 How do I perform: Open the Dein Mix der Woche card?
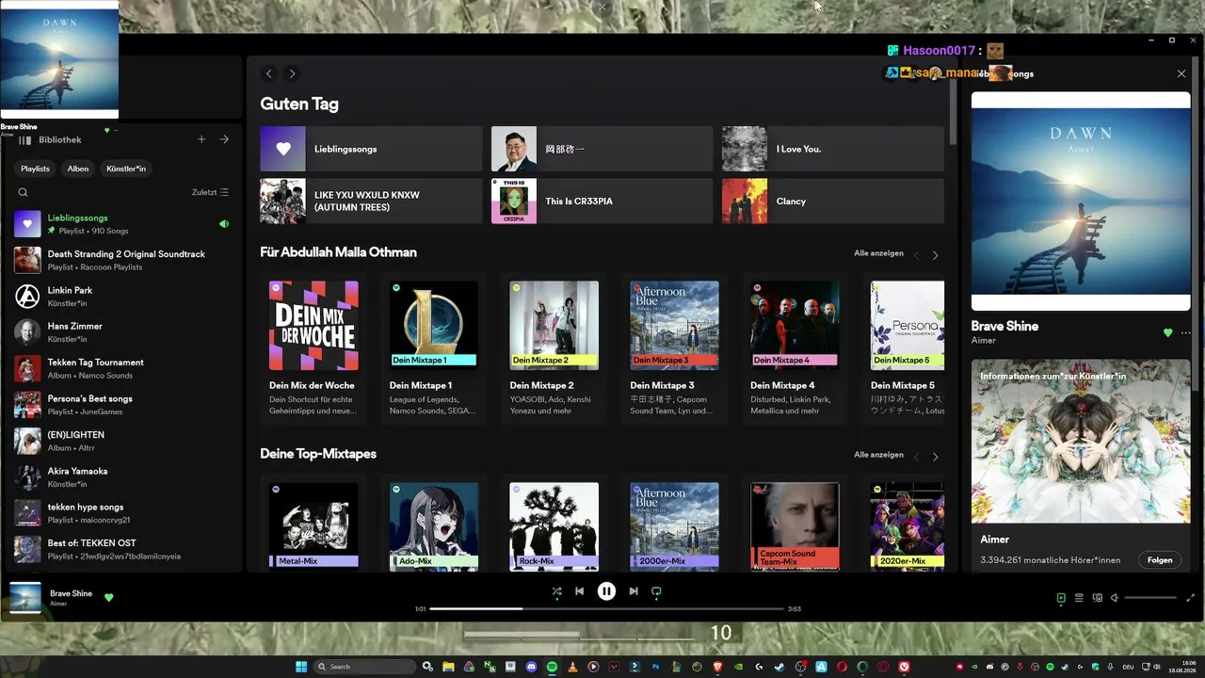click(313, 348)
